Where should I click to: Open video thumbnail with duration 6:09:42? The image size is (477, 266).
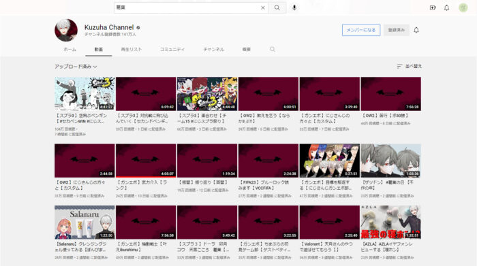click(x=146, y=93)
